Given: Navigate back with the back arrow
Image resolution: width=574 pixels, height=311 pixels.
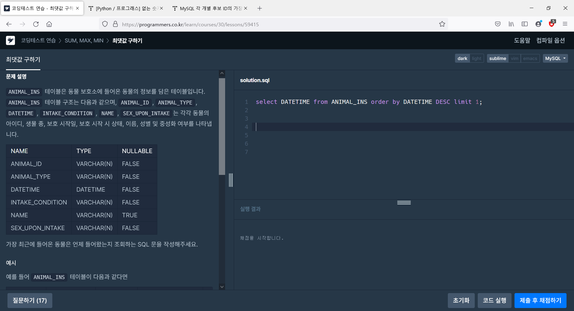Looking at the screenshot, I should pyautogui.click(x=9, y=24).
